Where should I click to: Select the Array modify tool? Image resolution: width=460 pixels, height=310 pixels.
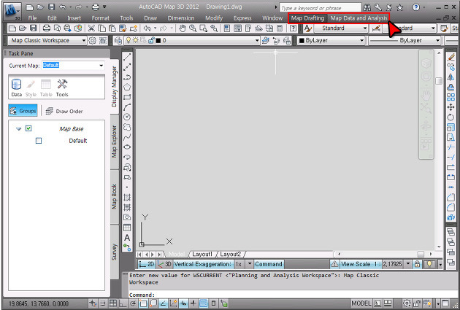451,97
